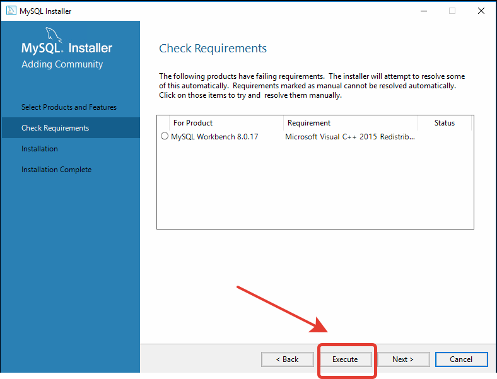Click the MySQL Workbench 8.0.17 product name
Viewport: 497px width, 379px height.
[214, 137]
